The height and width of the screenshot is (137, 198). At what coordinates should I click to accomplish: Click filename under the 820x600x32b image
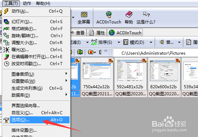[x=164, y=94]
